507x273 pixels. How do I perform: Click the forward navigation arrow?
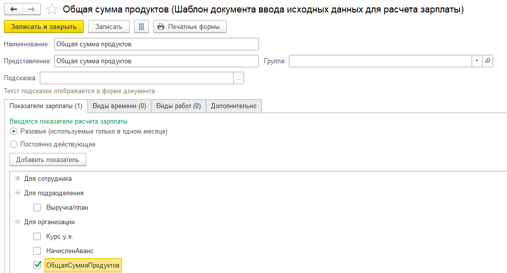tap(31, 9)
